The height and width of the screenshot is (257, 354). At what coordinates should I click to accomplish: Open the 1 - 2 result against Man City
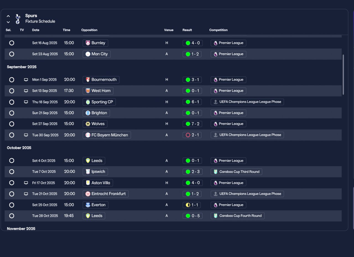click(192, 54)
